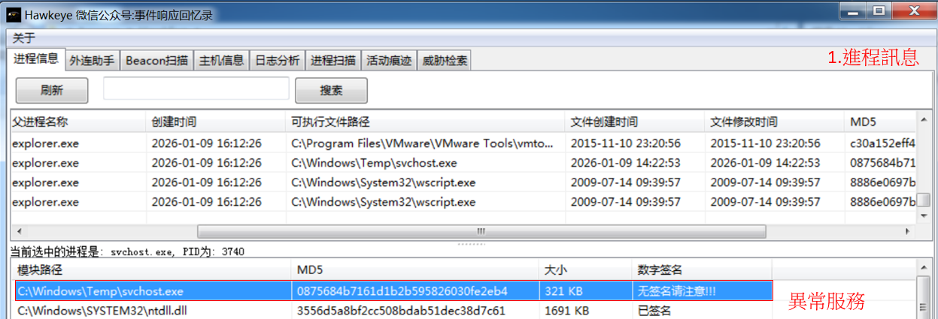The width and height of the screenshot is (938, 319).
Task: Select MD5 cell c30a152eff4
Action: (881, 143)
